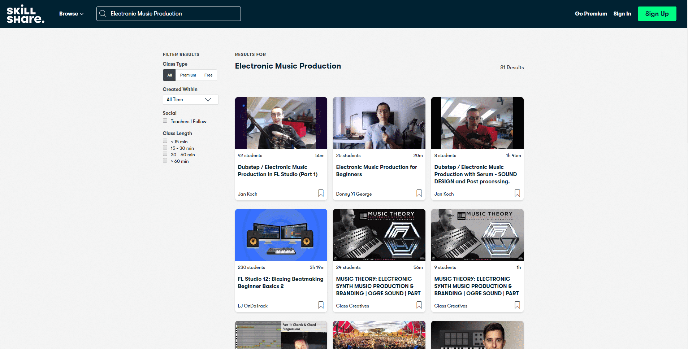Enable the 30 - 60 min filter
Screen dimensions: 688x349
point(165,154)
